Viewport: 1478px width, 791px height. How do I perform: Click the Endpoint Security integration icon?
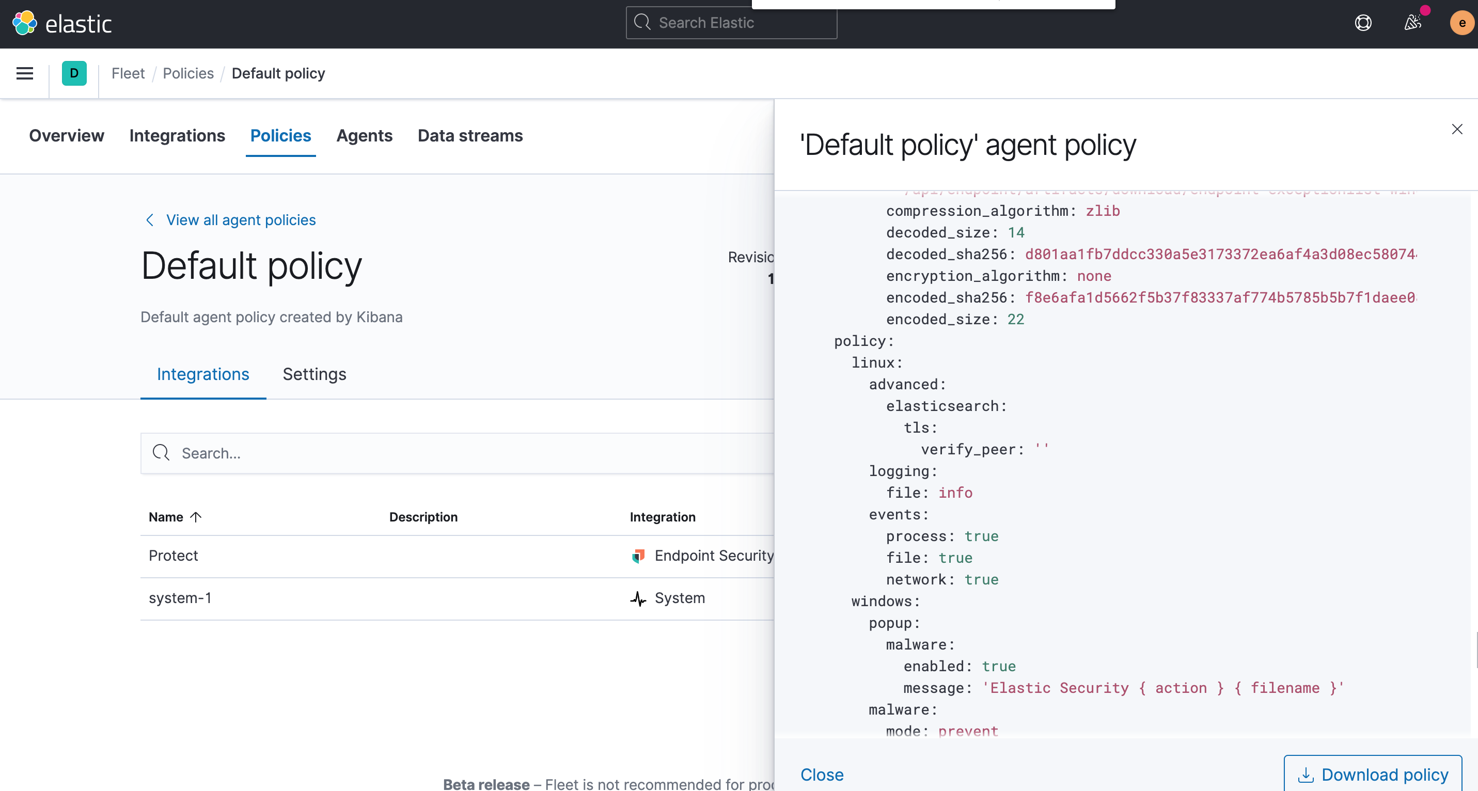(638, 556)
